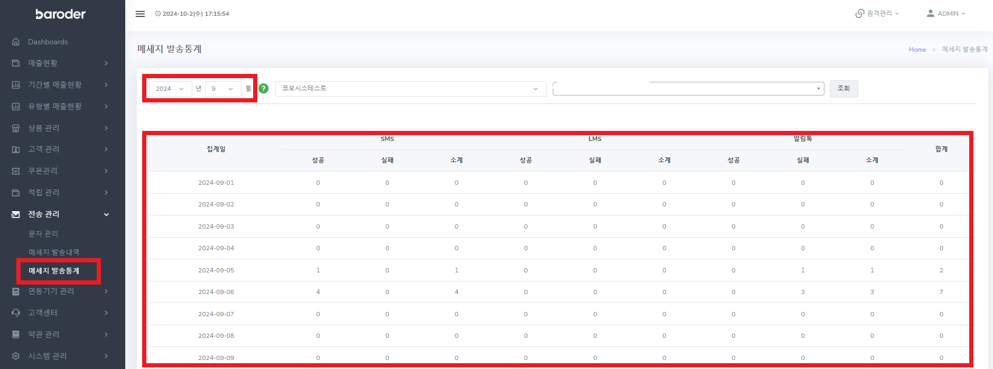The width and height of the screenshot is (993, 369).
Task: Click the 알림톡 group header
Action: click(803, 139)
